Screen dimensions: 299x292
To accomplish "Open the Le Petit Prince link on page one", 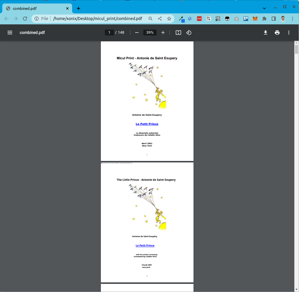I will click(147, 124).
